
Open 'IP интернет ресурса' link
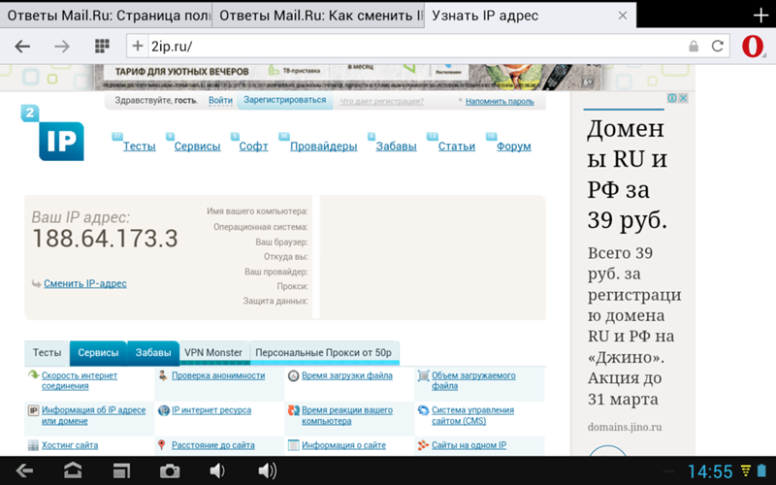211,410
